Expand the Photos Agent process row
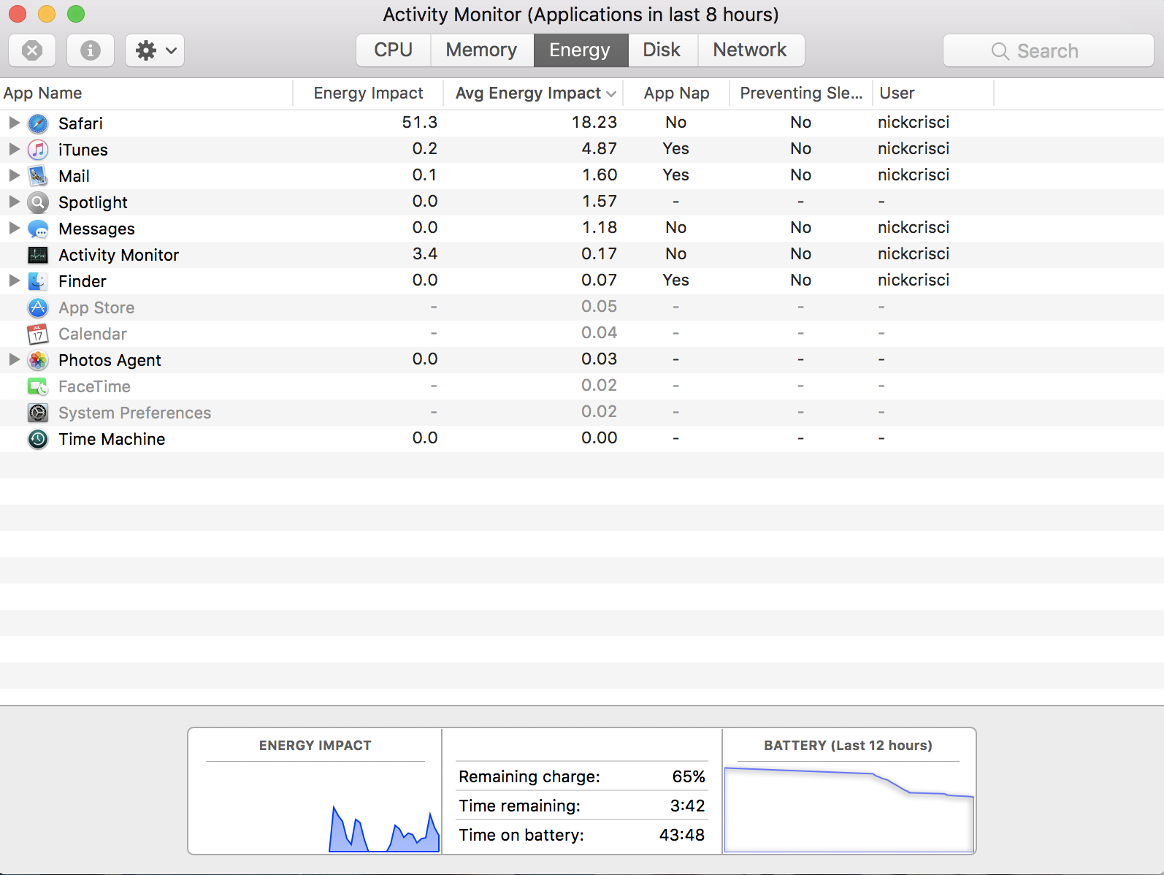Screen dimensions: 1164x875 click(14, 359)
